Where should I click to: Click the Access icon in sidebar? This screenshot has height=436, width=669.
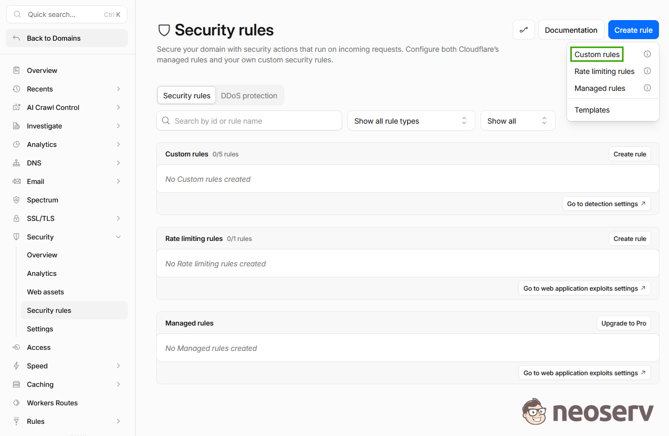click(x=16, y=347)
